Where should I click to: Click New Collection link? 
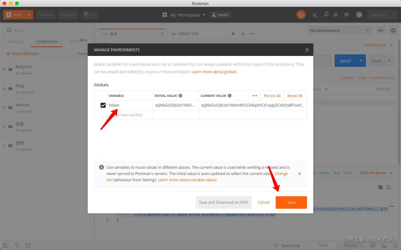tap(23, 54)
